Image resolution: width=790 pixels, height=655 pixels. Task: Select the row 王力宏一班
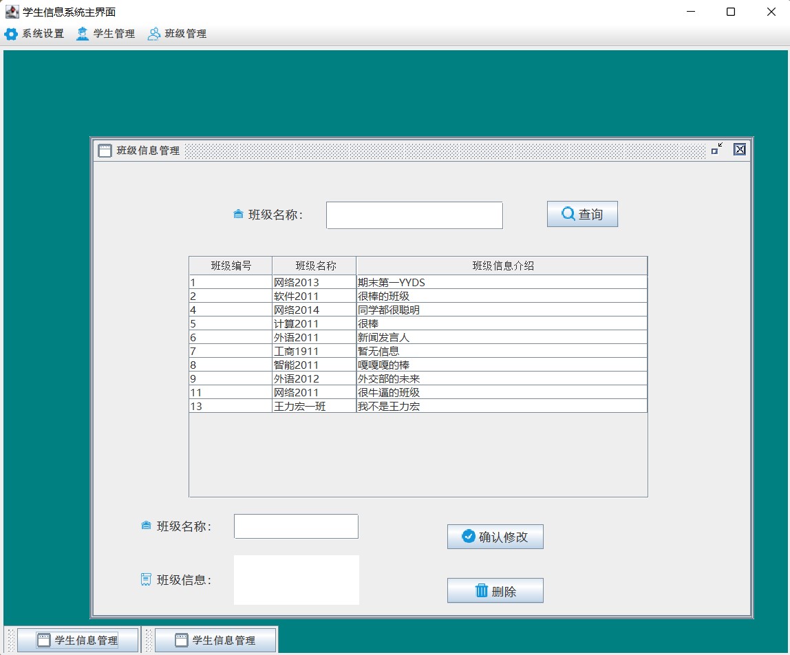coord(418,406)
